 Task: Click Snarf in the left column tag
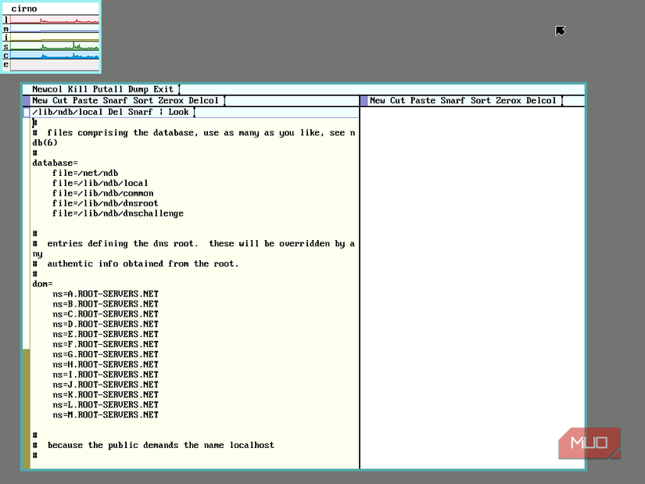115,100
